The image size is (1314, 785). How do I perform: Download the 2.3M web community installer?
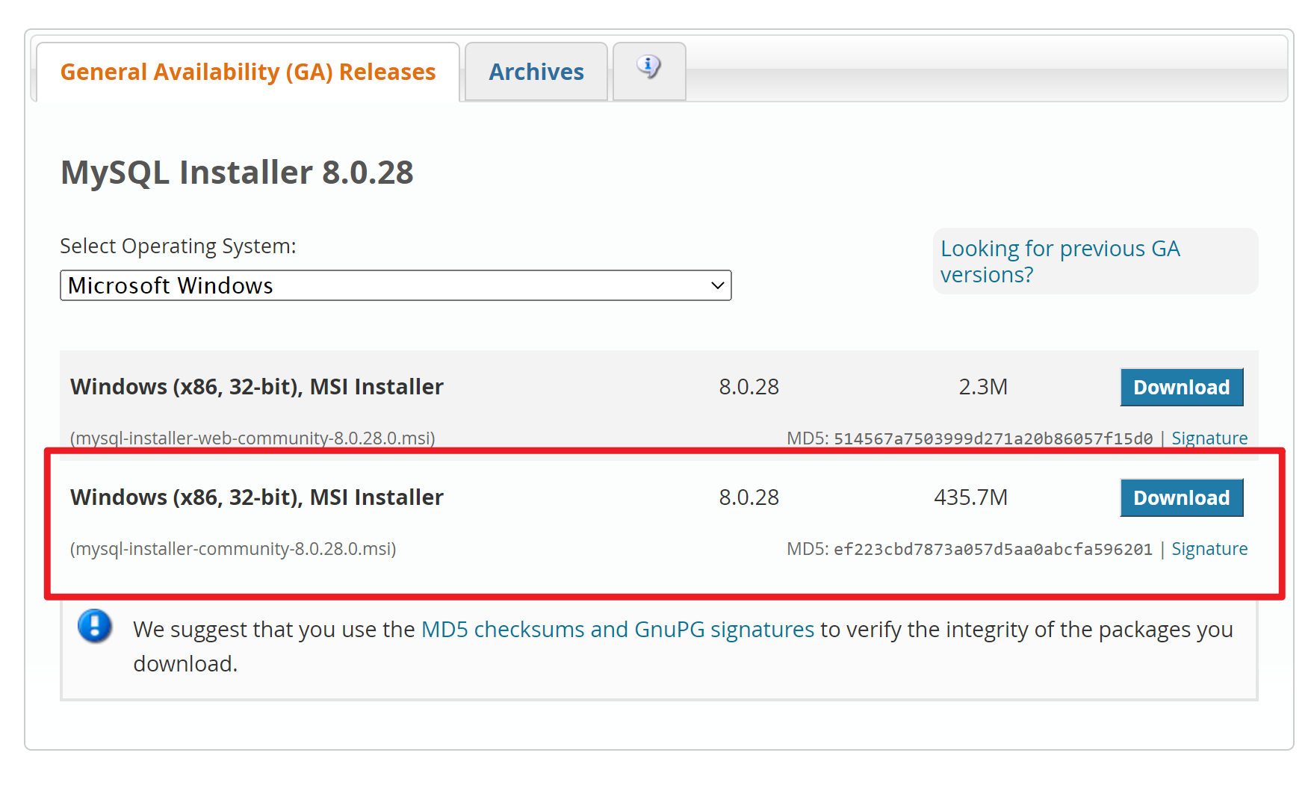click(1181, 387)
